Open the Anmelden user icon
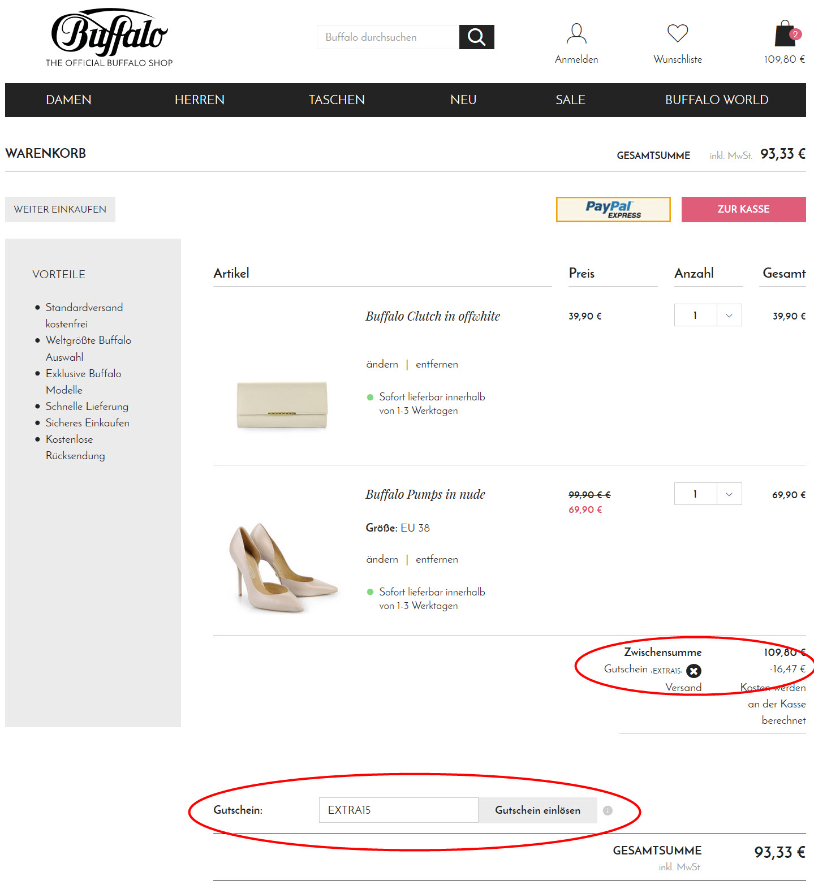814x885 pixels. click(x=576, y=34)
